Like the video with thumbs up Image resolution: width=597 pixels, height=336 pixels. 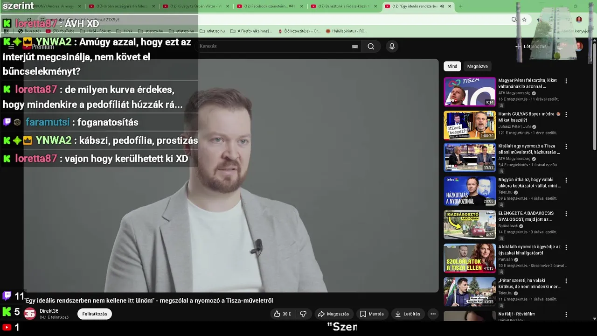282,314
